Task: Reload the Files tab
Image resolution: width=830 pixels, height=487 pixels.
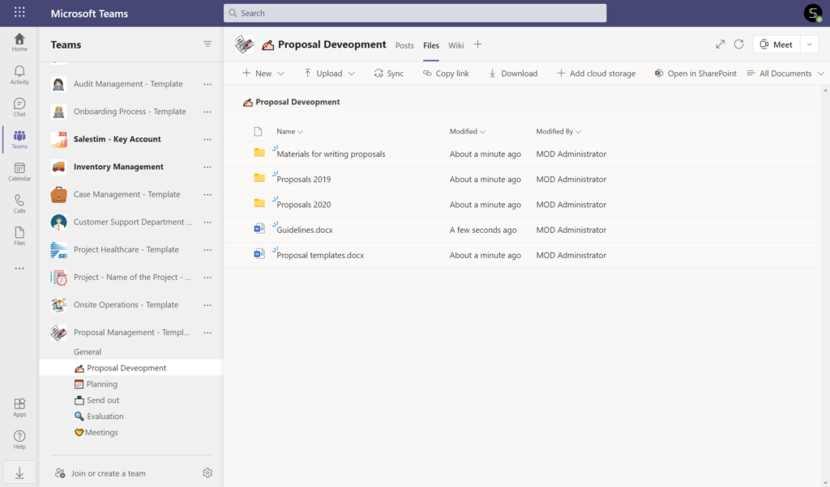Action: coord(739,44)
